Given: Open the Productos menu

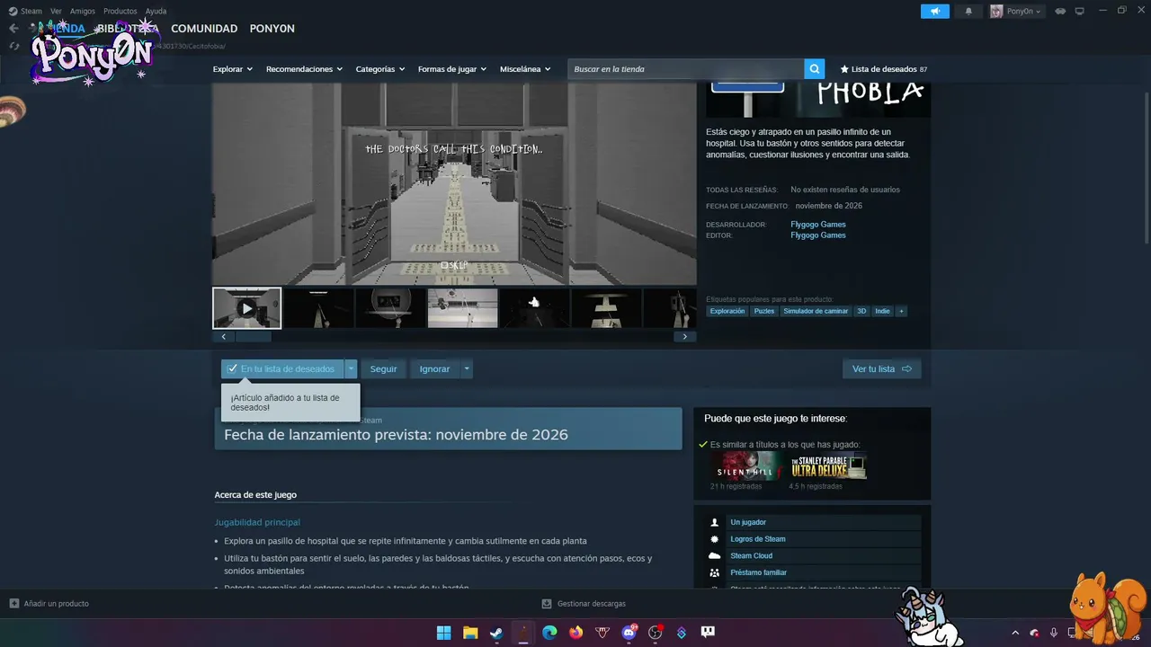Looking at the screenshot, I should tap(120, 11).
